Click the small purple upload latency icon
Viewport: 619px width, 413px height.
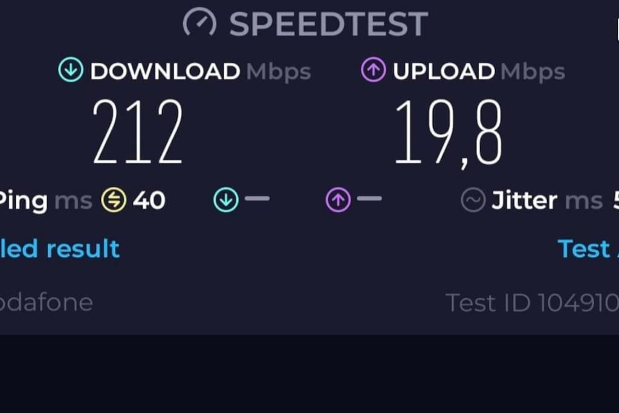pos(338,200)
